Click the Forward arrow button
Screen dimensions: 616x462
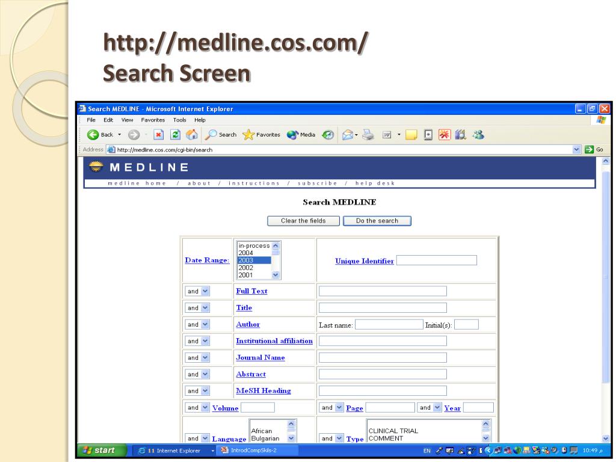(134, 135)
